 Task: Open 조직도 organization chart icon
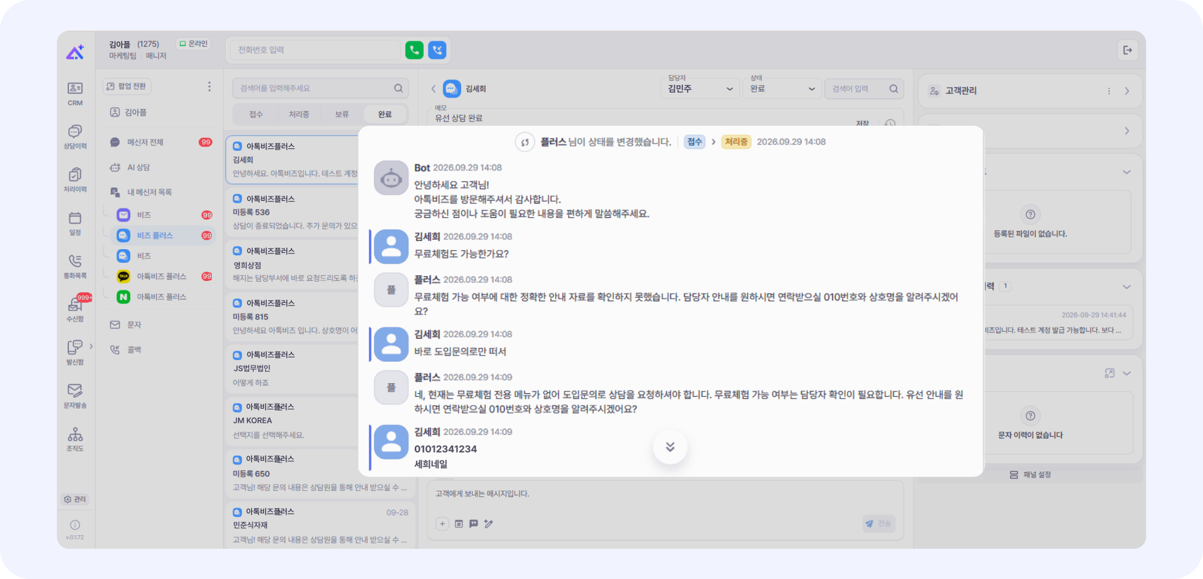[75, 439]
